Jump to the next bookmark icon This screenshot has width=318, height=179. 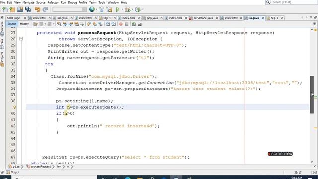[95, 24]
